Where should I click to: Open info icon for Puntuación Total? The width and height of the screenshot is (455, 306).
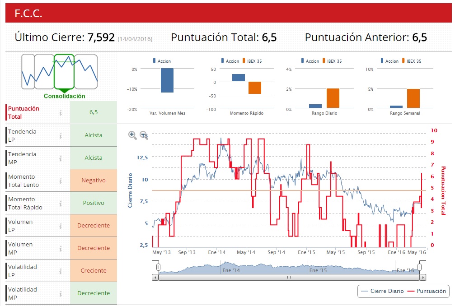click(x=61, y=113)
